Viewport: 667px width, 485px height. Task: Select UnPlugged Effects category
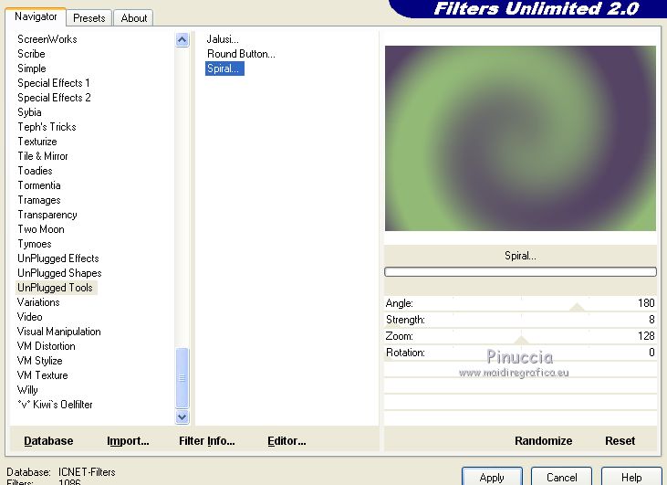[58, 258]
